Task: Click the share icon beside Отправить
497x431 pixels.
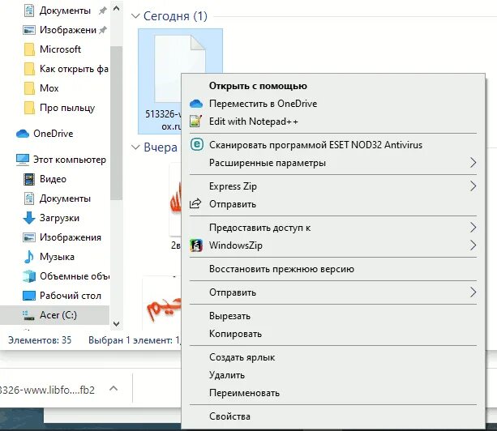Action: 195,203
